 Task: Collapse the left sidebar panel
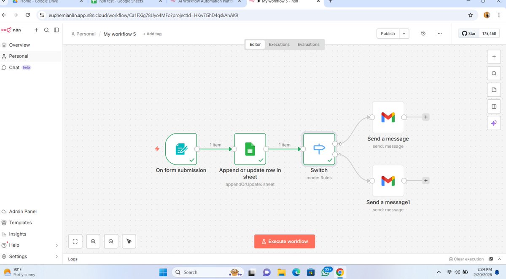coord(56,30)
